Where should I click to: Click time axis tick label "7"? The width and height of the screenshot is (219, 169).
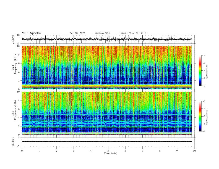(x=143, y=151)
